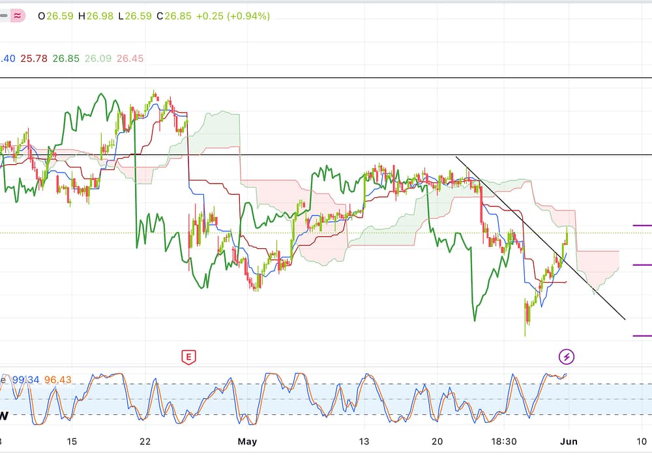652x456 pixels.
Task: Click the 'Jun' label on time axis
Action: point(569,442)
